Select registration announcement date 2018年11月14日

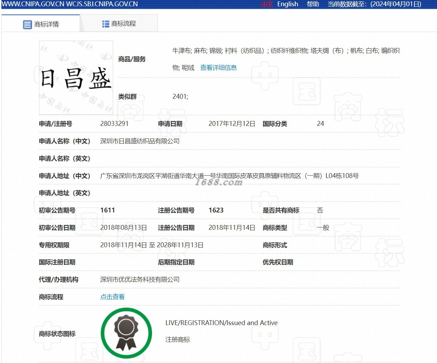pyautogui.click(x=232, y=227)
